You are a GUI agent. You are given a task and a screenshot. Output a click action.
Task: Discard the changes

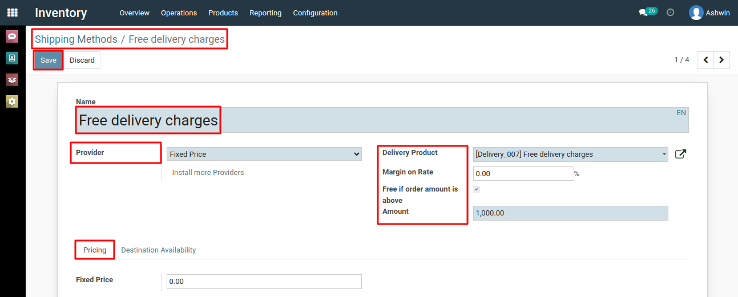(82, 60)
